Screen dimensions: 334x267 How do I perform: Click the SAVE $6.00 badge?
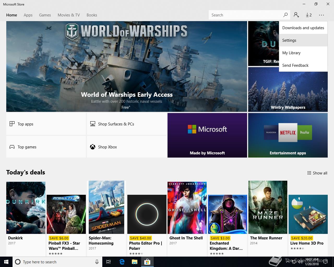[x=59, y=238]
